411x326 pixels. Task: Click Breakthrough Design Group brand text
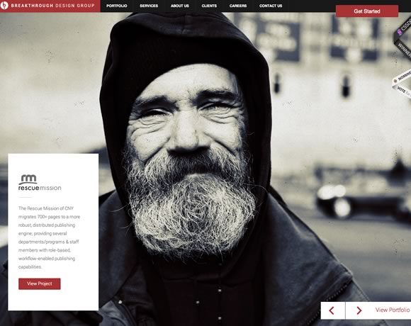(x=53, y=6)
